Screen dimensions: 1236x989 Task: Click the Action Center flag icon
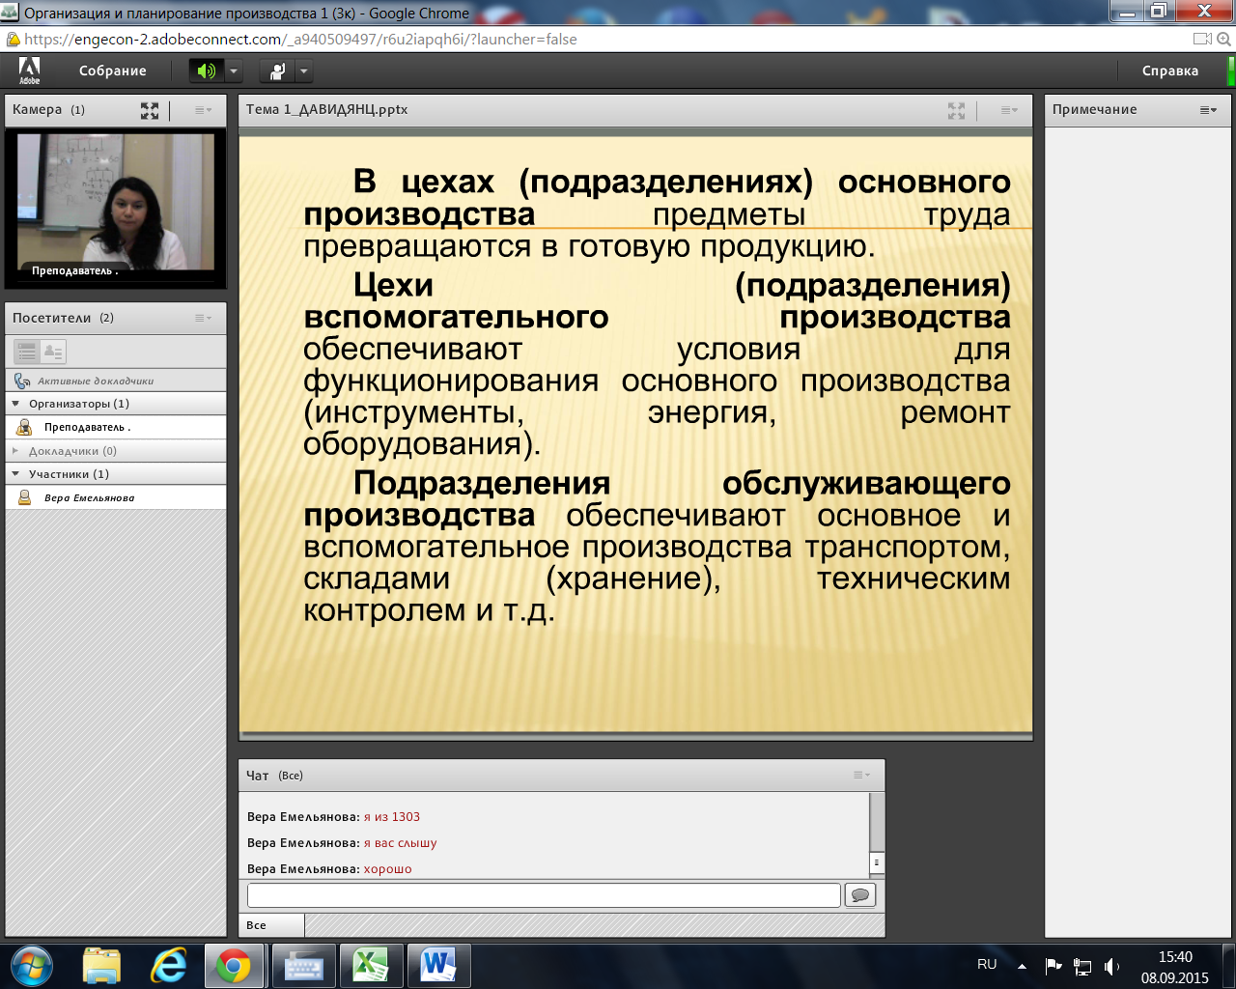point(1053,966)
